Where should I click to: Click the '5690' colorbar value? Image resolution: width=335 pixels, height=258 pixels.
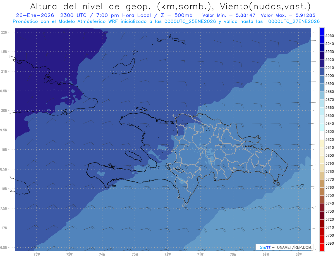coord(329,243)
